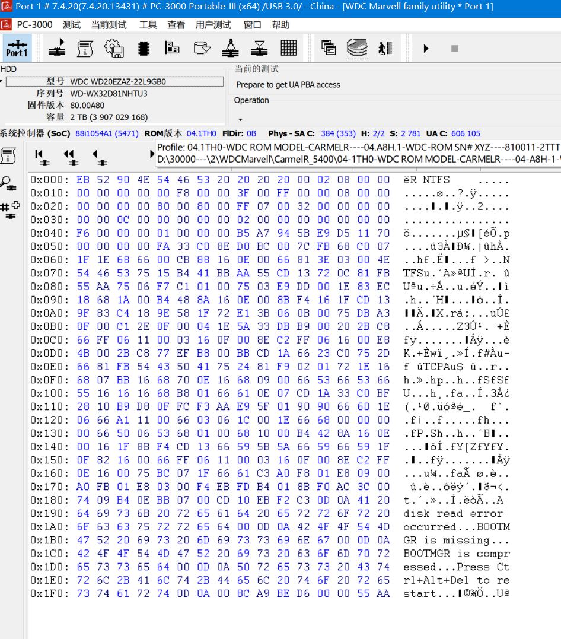Click the fast-rewind double-arrow sector icon
Viewport: 561px width, 639px height.
coord(71,157)
